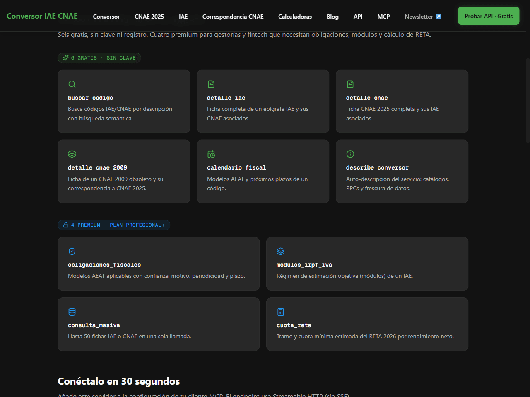This screenshot has height=397, width=530.
Task: Click the obligaciones_fiscales title text
Action: click(x=104, y=265)
